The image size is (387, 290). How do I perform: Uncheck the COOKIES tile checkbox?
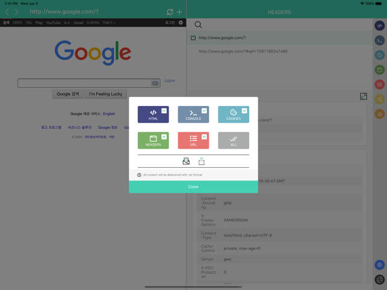(244, 111)
